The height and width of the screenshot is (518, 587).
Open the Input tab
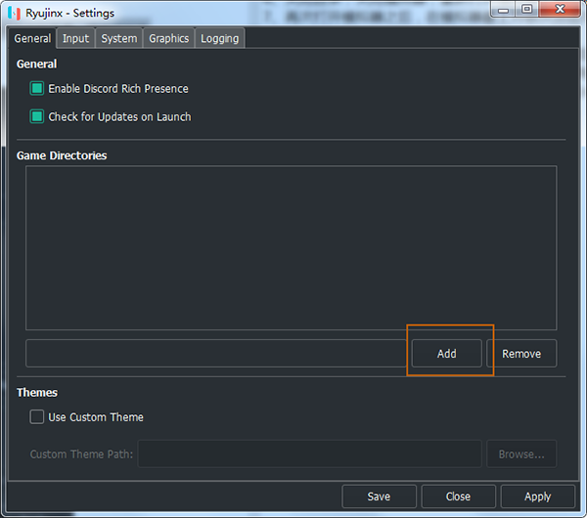75,38
